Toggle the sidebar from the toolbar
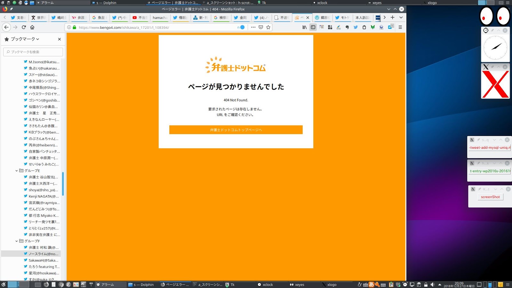The width and height of the screenshot is (512, 288). (313, 27)
